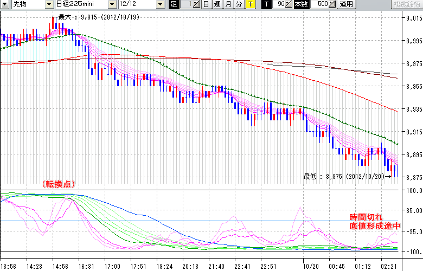Click the 複数銘柄 button
Image resolution: width=423 pixels, height=271 pixels.
click(x=407, y=4)
